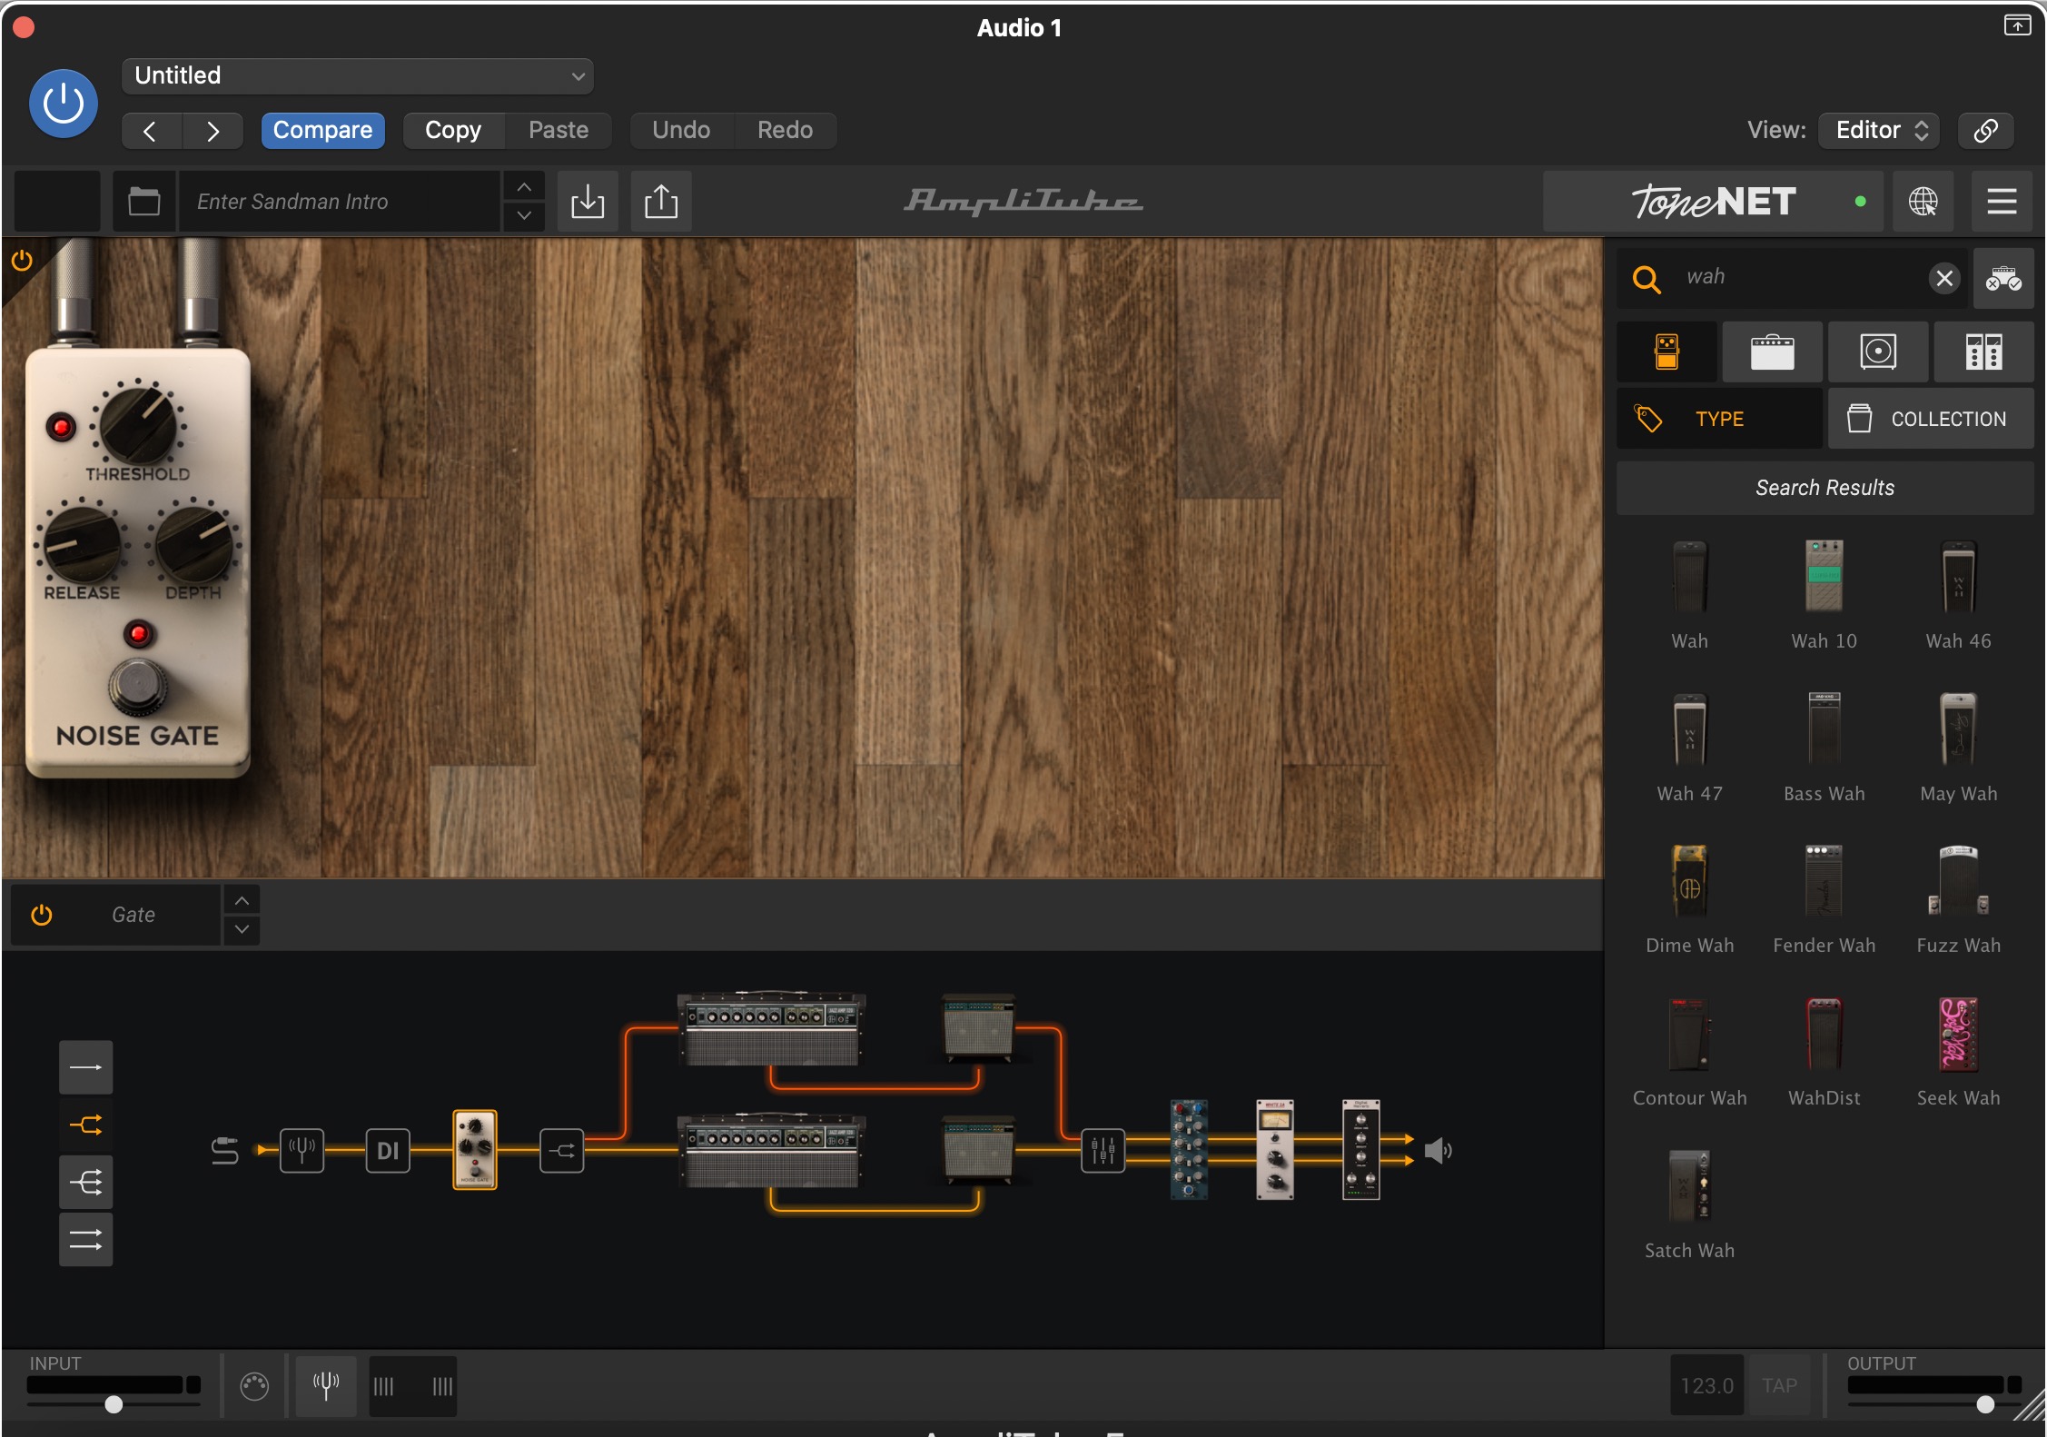
Task: Open the preset browser folder icon
Action: pyautogui.click(x=144, y=201)
